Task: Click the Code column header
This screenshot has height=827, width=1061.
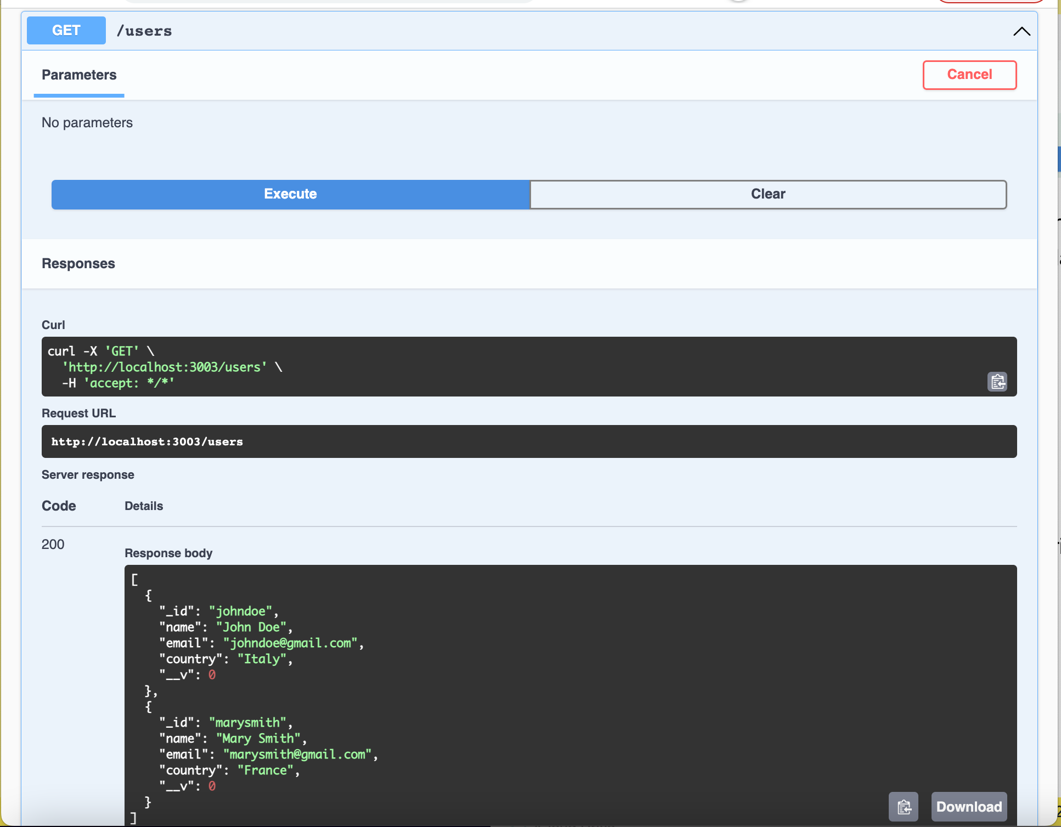Action: [59, 506]
